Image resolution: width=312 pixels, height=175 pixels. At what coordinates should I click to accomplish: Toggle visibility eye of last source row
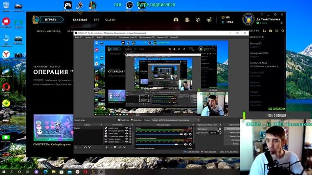click(x=127, y=142)
